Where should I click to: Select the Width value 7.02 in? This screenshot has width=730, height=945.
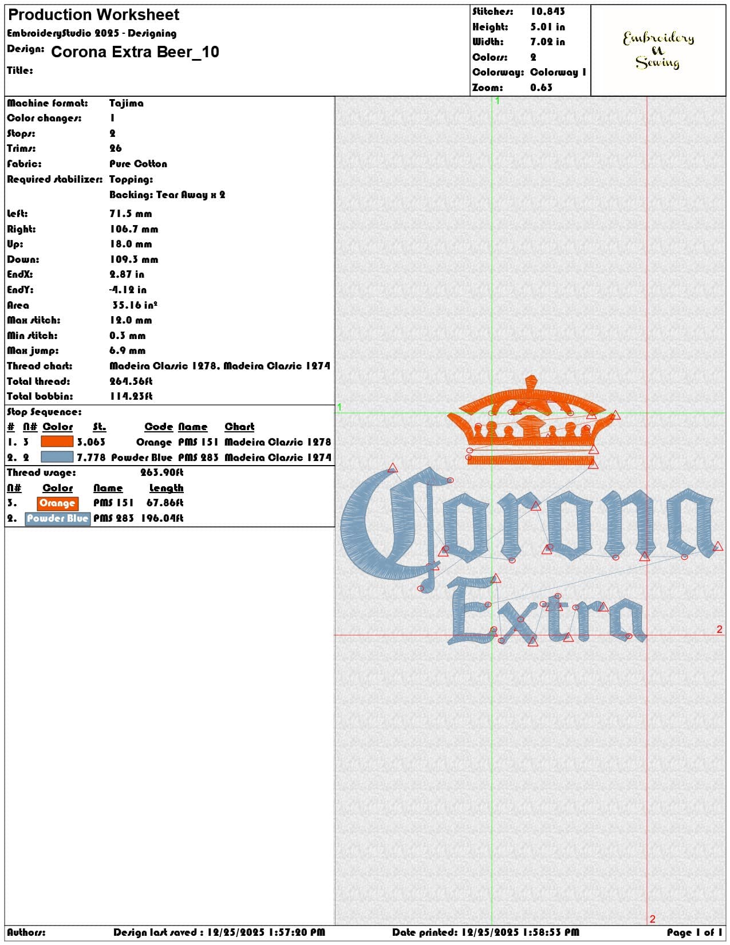click(547, 42)
